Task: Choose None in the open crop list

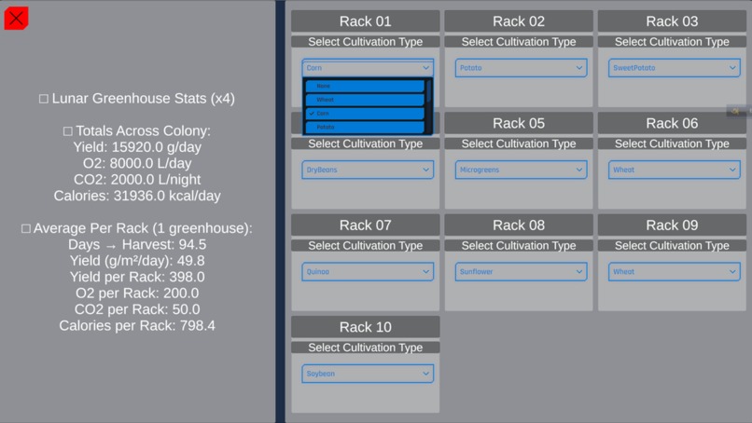Action: pos(365,87)
